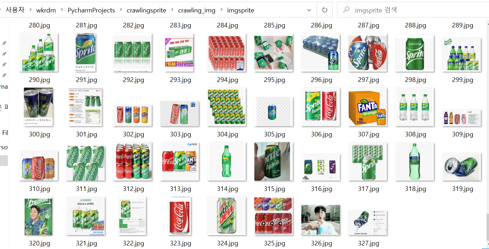Go to 사용자 folder in breadcrumb

coord(15,10)
